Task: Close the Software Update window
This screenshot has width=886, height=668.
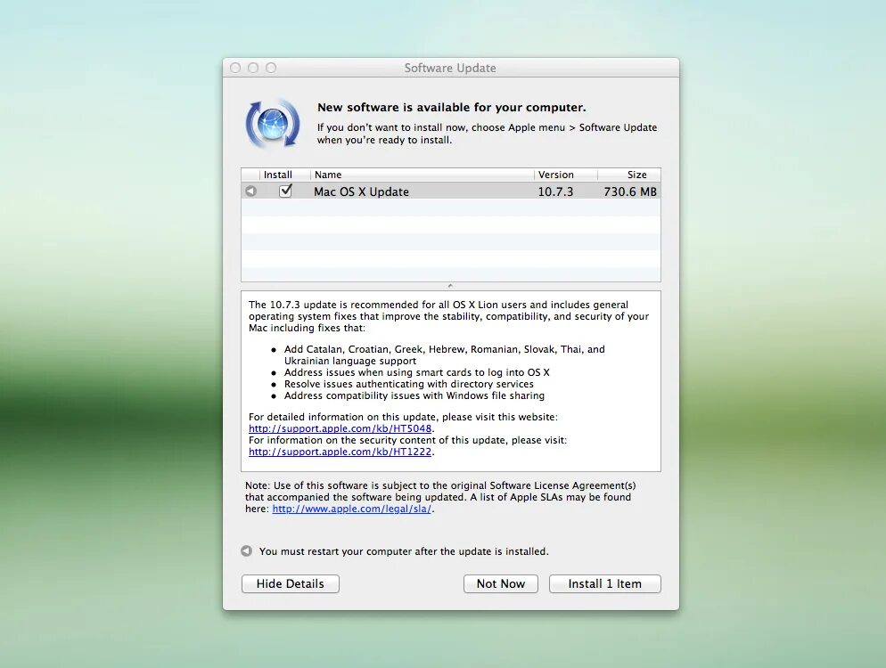Action: [x=235, y=68]
